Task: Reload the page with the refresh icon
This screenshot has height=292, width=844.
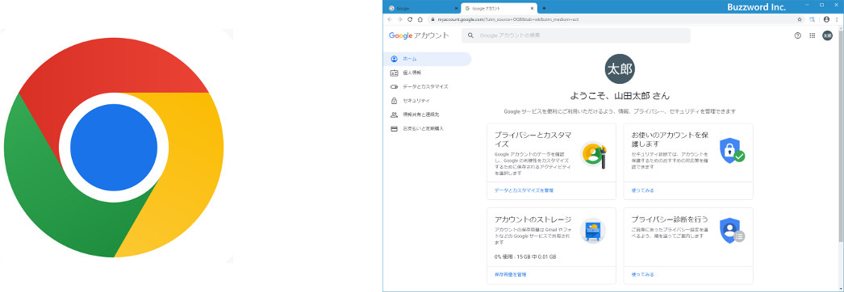Action: point(410,19)
